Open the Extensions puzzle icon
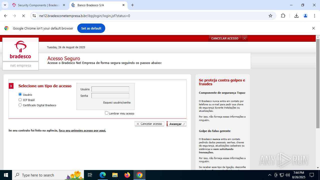The width and height of the screenshot is (320, 180). pyautogui.click(x=283, y=16)
